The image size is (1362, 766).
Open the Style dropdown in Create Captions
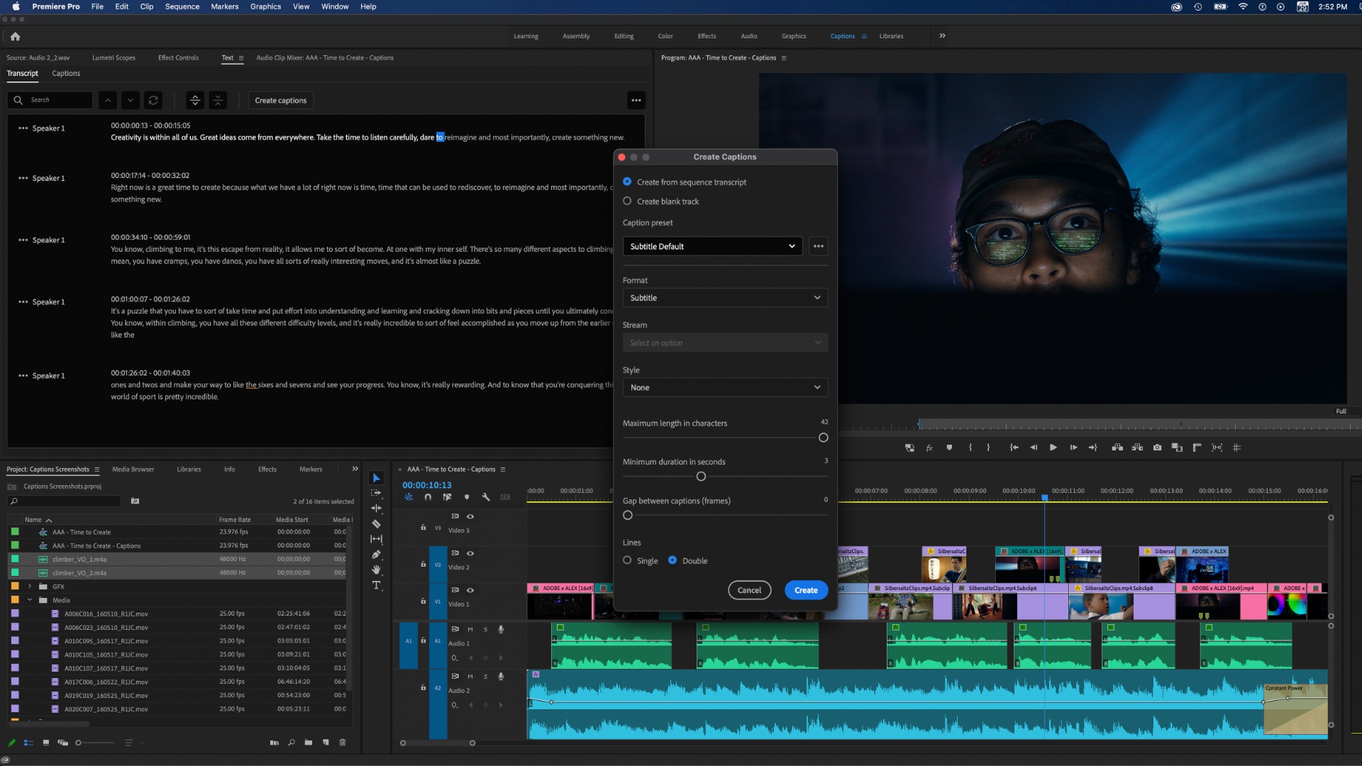click(x=724, y=387)
